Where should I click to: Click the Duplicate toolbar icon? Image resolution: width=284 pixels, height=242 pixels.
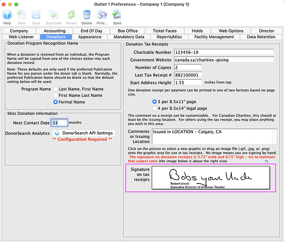(53, 15)
